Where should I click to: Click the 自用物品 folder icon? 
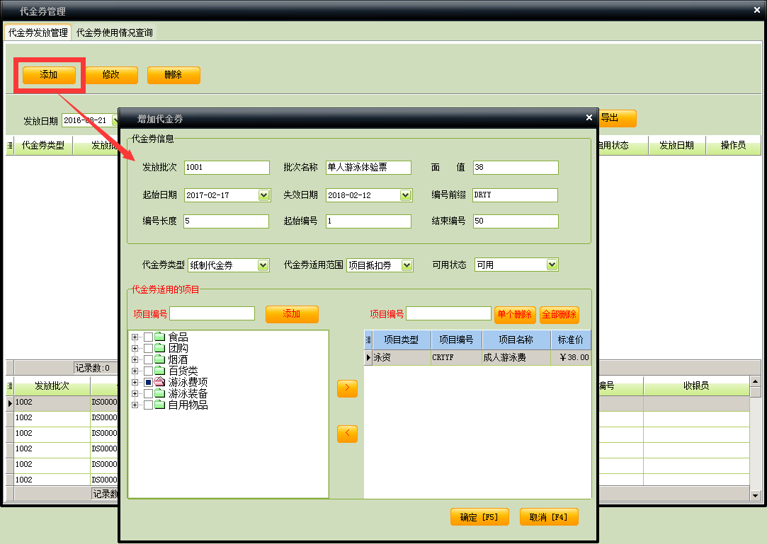[159, 405]
